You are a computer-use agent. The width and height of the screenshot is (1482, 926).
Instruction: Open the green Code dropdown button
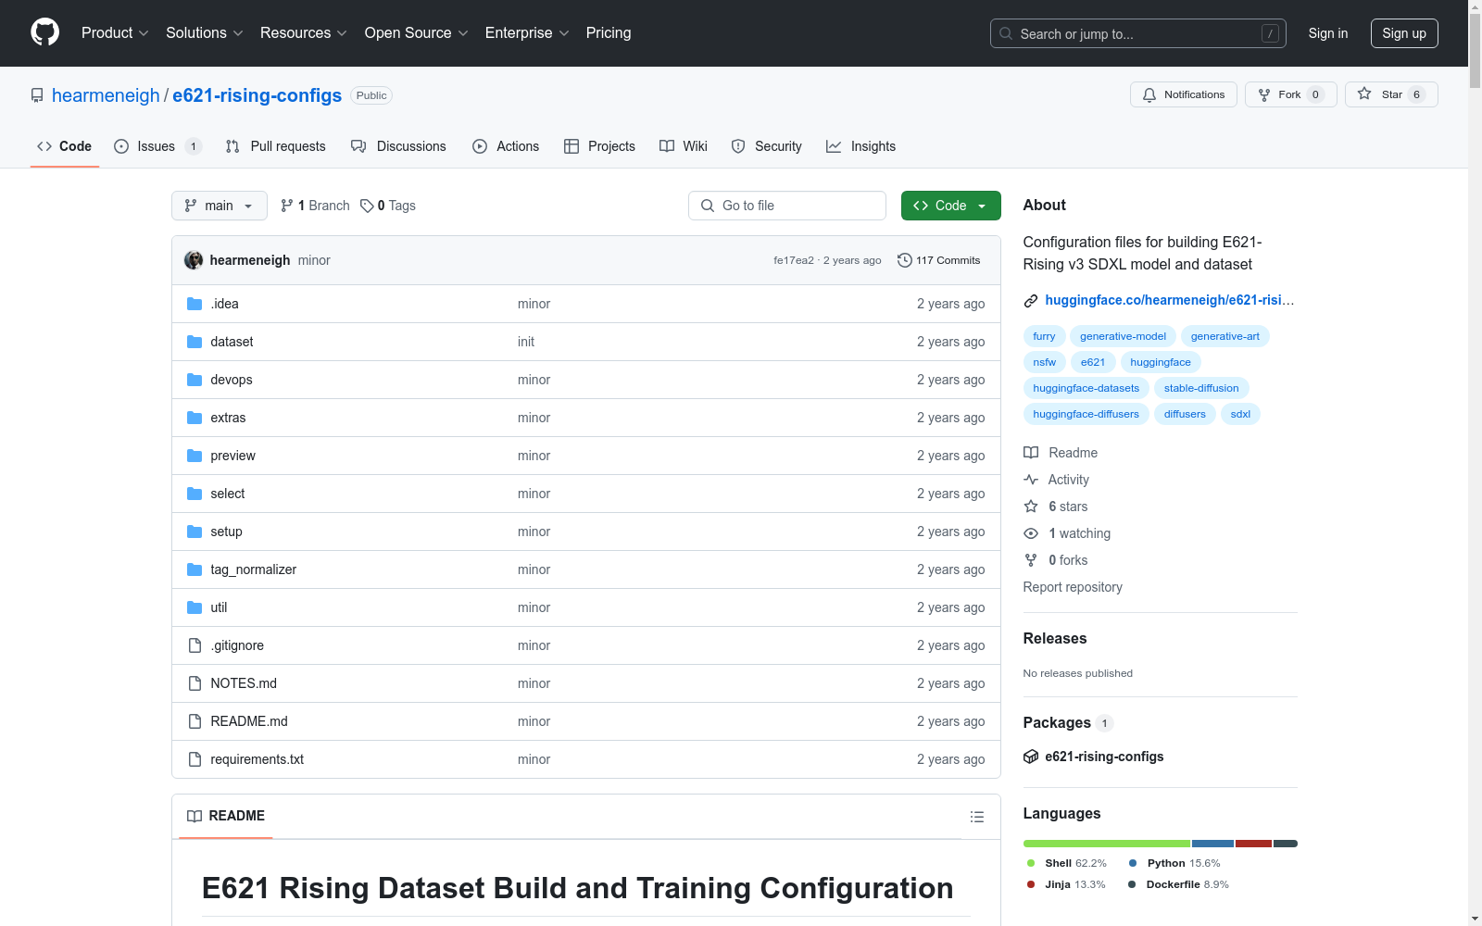[x=950, y=206]
